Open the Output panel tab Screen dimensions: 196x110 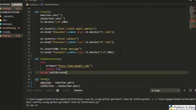click(66, 90)
